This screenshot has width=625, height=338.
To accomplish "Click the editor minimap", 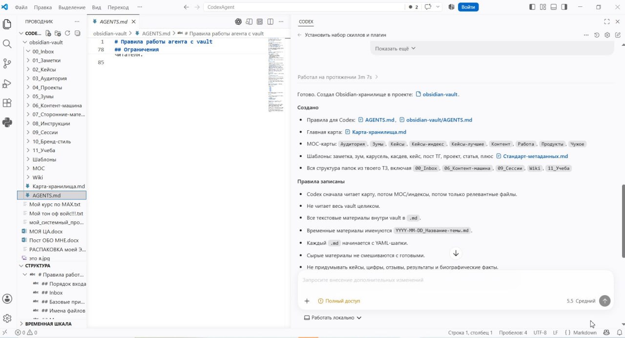I will pos(276,75).
